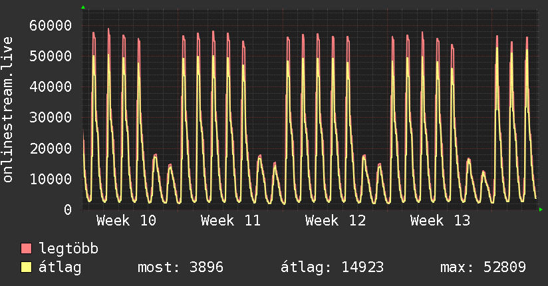Click the 30000 y-axis label

[x=51, y=118]
